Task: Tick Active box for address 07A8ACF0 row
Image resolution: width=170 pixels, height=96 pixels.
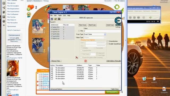Action: (52, 68)
